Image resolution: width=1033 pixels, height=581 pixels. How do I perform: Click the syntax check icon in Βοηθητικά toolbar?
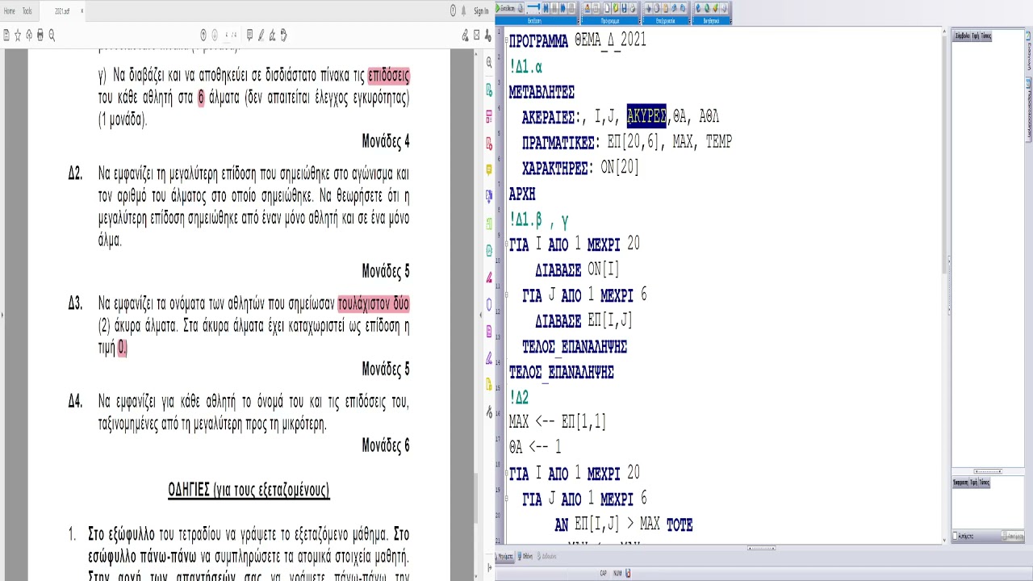[x=715, y=8]
